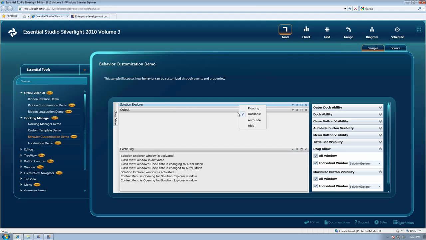Collapse the Office 2007 UI tree node
This screenshot has height=240, width=426.
[x=21, y=93]
